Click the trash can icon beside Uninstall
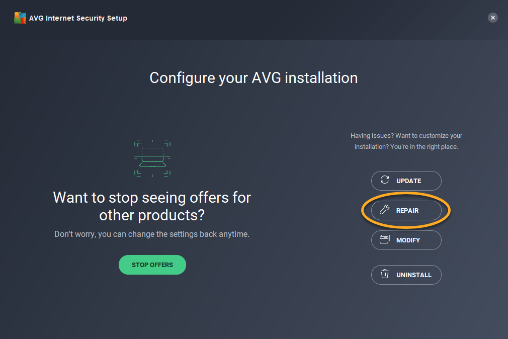508x339 pixels. (385, 275)
